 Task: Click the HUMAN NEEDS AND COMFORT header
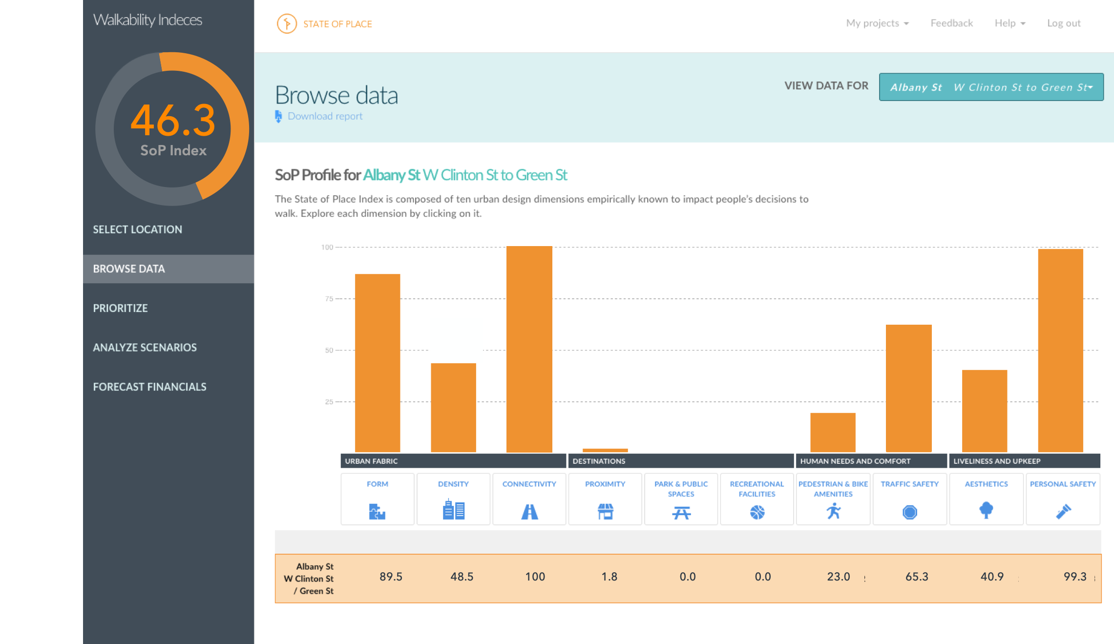coord(871,461)
